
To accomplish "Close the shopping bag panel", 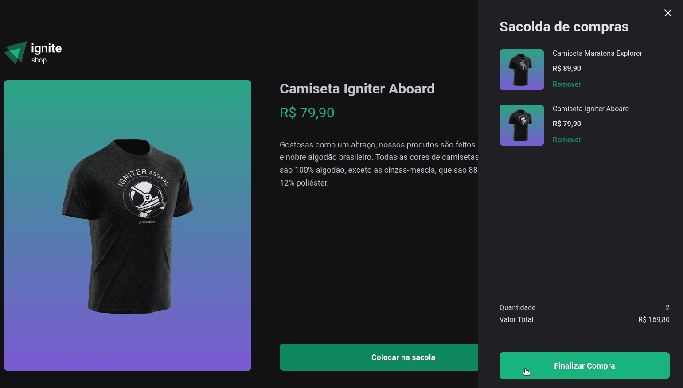I will (x=668, y=13).
